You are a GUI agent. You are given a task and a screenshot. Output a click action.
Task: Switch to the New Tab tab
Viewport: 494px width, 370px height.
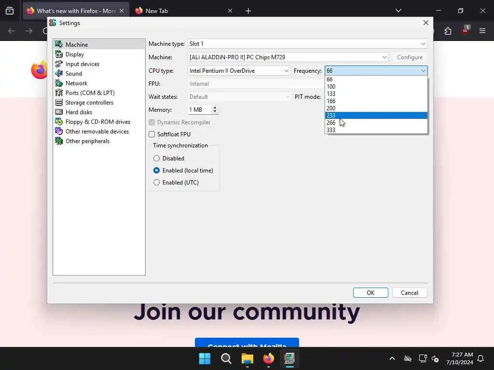pyautogui.click(x=179, y=11)
